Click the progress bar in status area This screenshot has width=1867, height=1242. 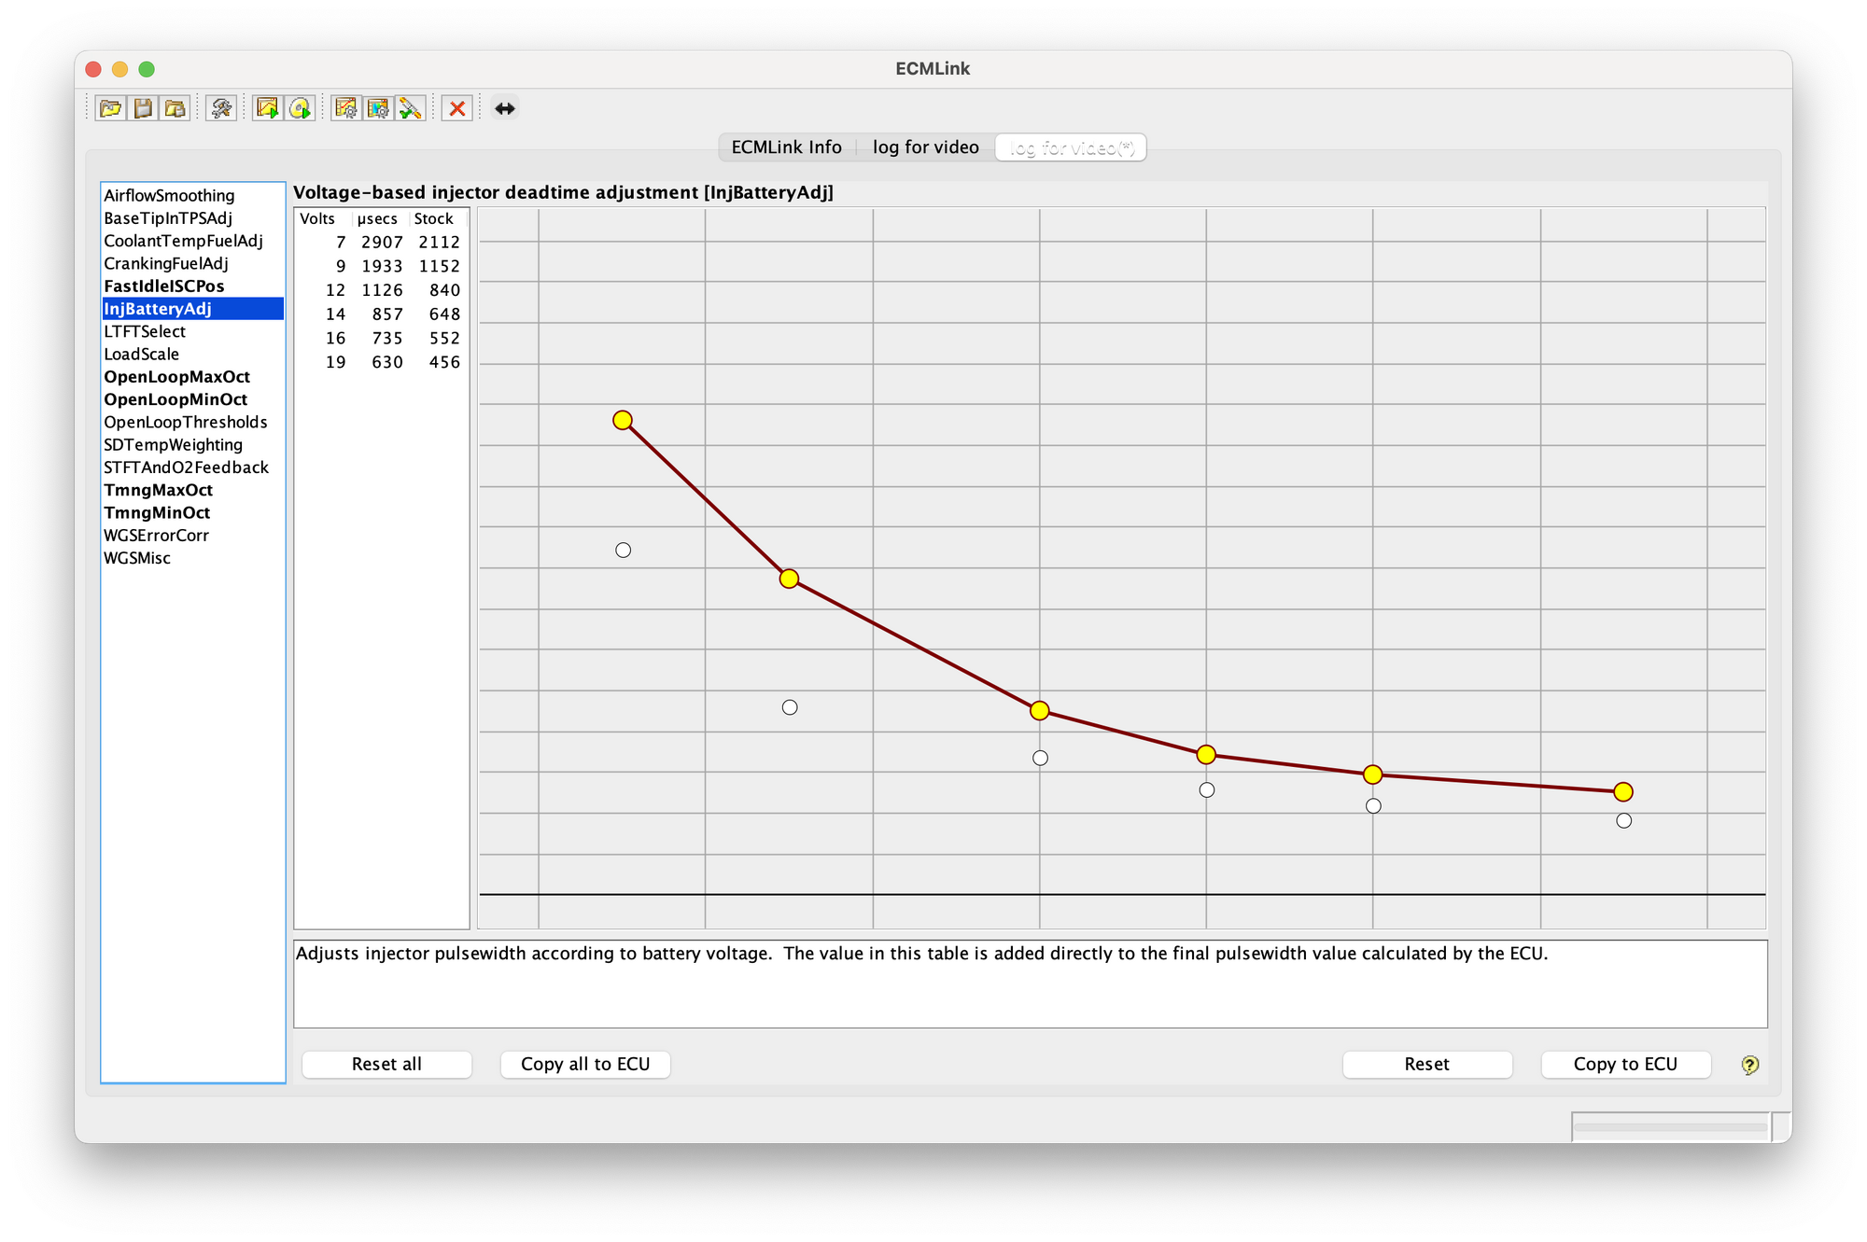1671,1126
